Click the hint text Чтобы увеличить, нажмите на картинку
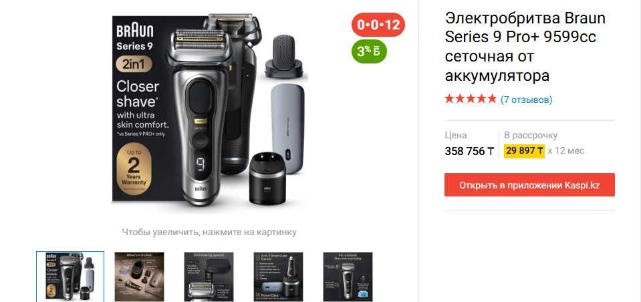The width and height of the screenshot is (641, 302). pyautogui.click(x=209, y=232)
